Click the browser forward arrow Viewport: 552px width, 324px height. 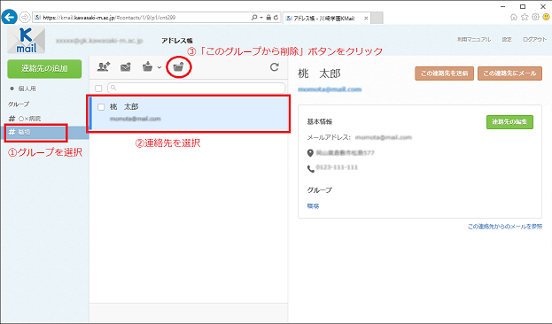tap(25, 17)
